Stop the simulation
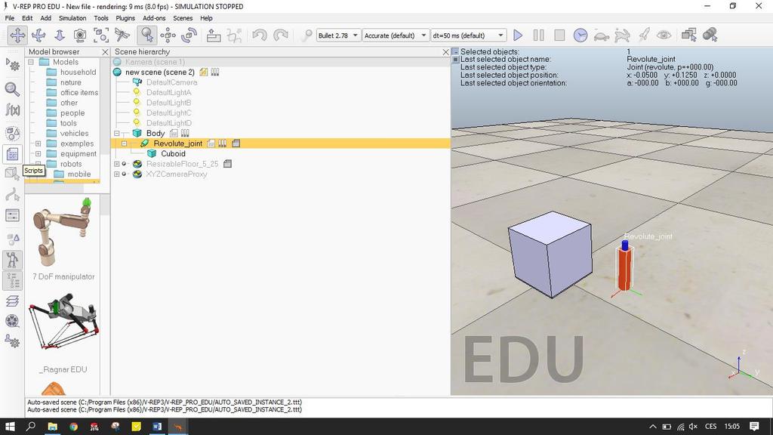Screen dimensions: 773x435 click(x=559, y=35)
